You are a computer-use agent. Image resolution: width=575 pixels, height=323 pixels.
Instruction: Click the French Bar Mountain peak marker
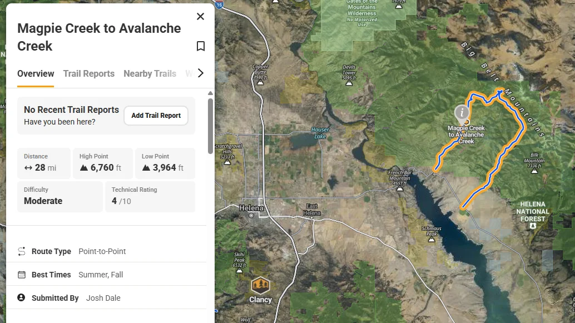(x=400, y=188)
